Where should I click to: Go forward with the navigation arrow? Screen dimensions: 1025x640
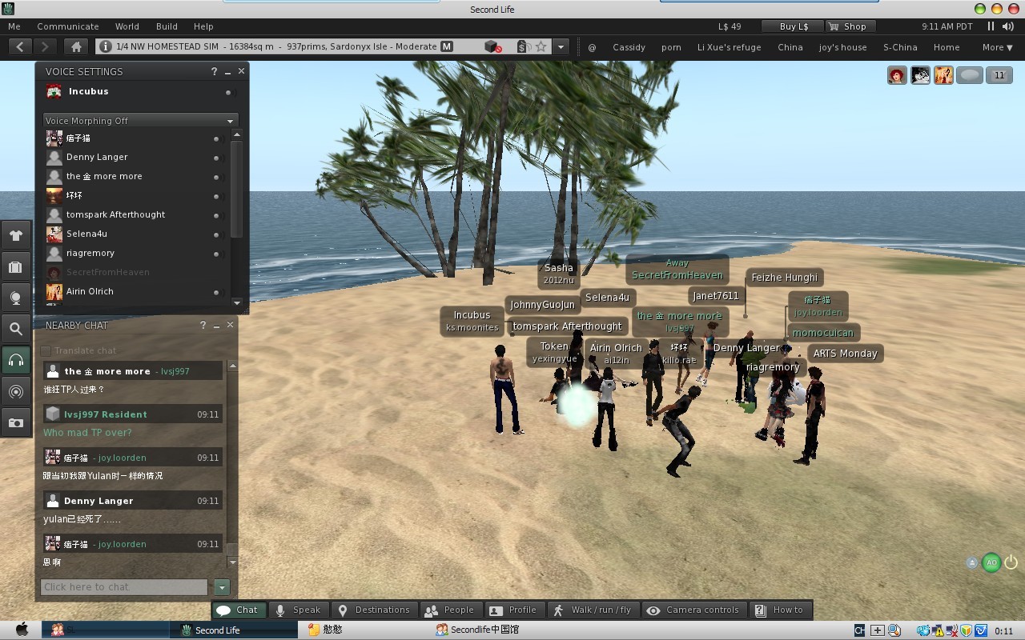pyautogui.click(x=46, y=47)
